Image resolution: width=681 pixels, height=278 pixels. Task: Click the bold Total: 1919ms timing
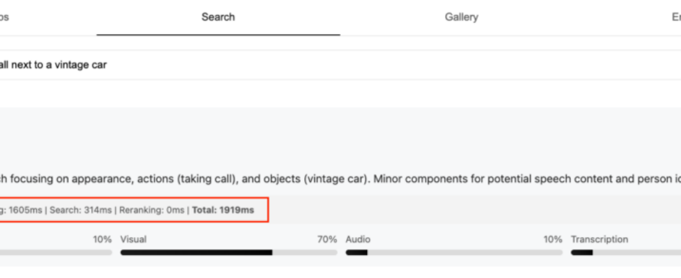(224, 210)
